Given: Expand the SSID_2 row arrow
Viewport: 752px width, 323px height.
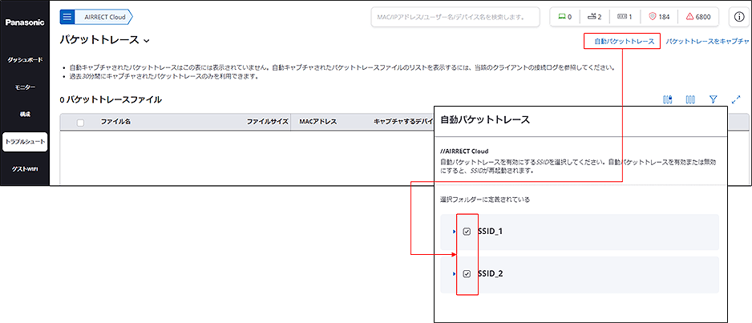Looking at the screenshot, I should (455, 273).
